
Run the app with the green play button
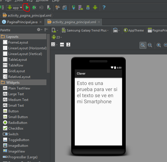tap(27, 7)
